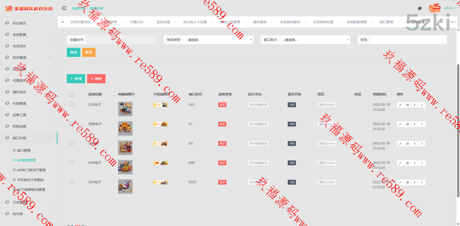This screenshot has width=460, height=226.
Task: Open the 游戏类型 dropdown filter
Action: point(218,40)
